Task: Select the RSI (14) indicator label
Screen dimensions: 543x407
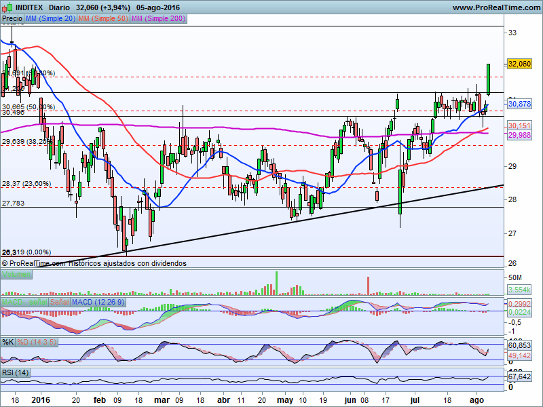Action: [15, 372]
